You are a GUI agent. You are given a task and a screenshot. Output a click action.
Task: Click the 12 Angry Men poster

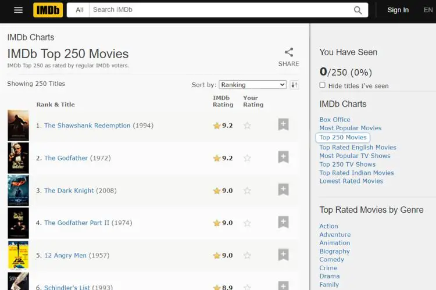coord(18,256)
